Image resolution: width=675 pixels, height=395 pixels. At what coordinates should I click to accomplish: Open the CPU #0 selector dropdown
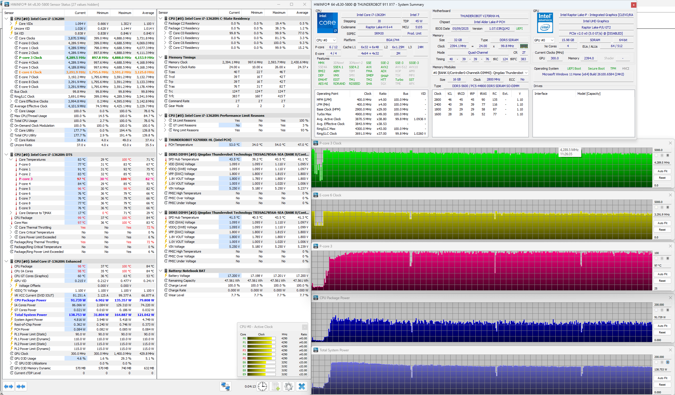(326, 40)
